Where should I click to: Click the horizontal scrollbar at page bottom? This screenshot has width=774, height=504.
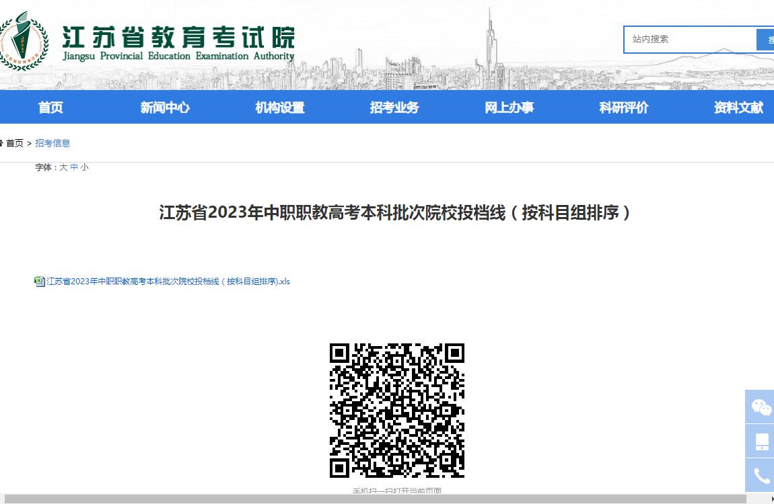click(x=375, y=499)
